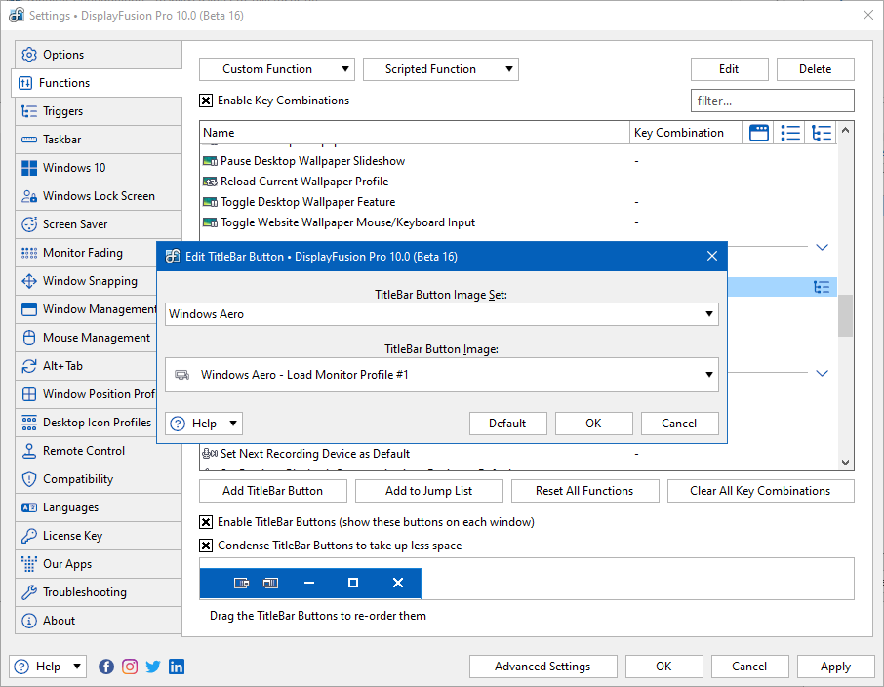This screenshot has width=884, height=687.
Task: Click the Languages icon
Action: [29, 507]
